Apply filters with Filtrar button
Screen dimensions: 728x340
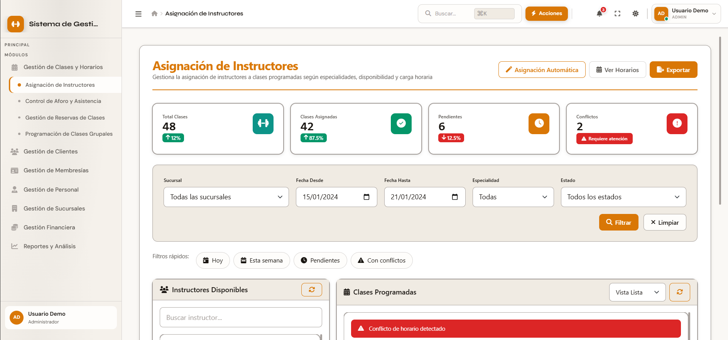pos(618,222)
